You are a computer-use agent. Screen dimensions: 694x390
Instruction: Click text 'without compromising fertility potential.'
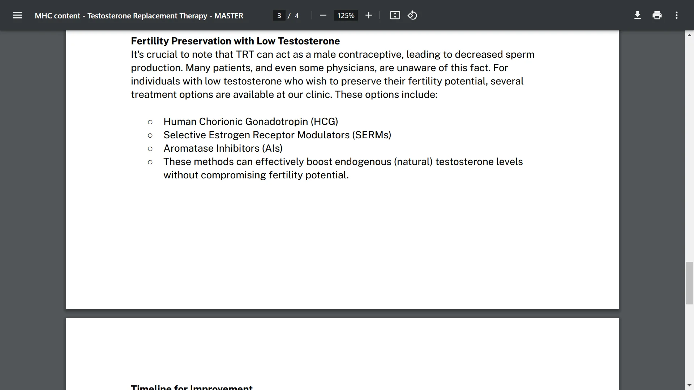point(256,175)
